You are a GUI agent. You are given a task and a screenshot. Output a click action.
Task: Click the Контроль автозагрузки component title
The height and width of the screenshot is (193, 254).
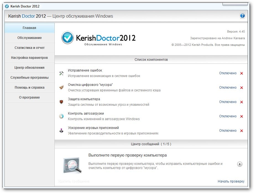coord(86,113)
